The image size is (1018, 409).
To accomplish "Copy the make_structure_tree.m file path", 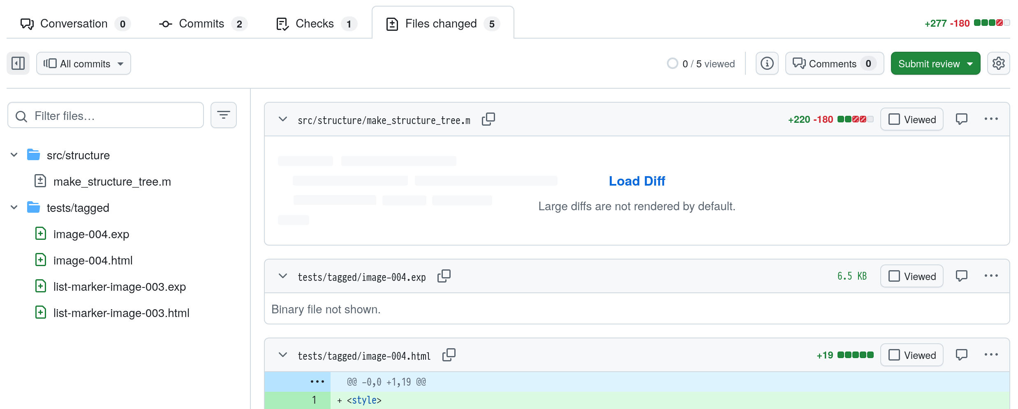I will pos(488,119).
